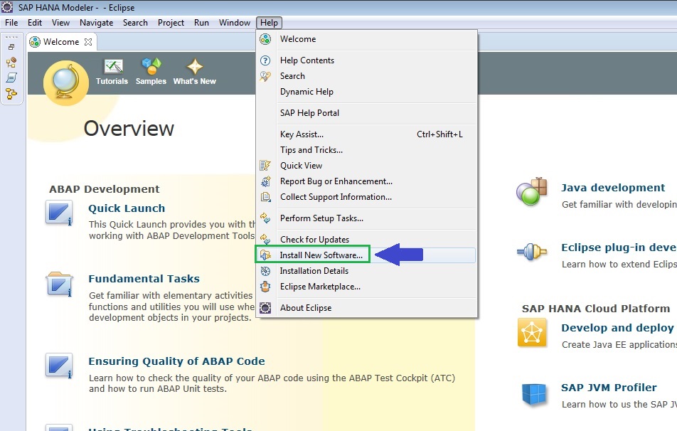This screenshot has height=431, width=677.
Task: Open Installation Details entry
Action: coord(366,271)
